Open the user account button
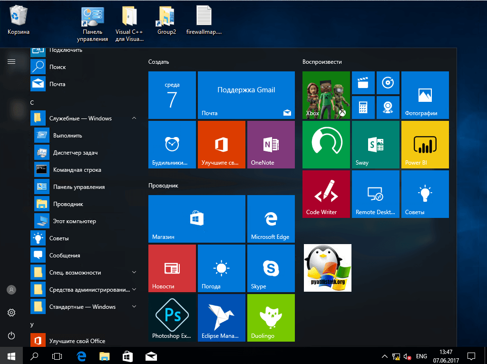The image size is (487, 364). point(11,290)
